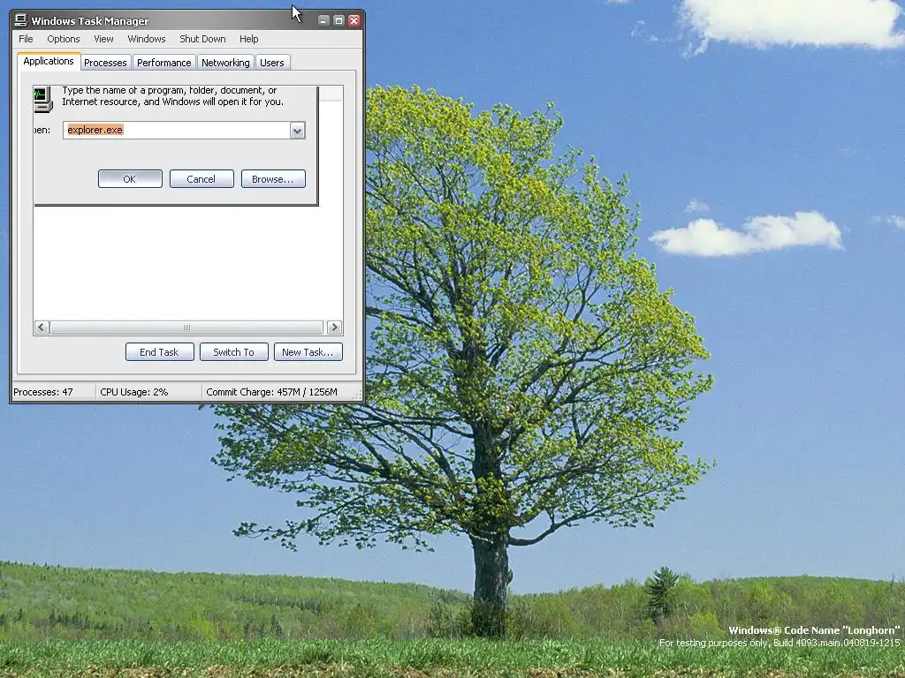Viewport: 905px width, 678px height.
Task: Switch to the Processes tab
Action: tap(105, 63)
